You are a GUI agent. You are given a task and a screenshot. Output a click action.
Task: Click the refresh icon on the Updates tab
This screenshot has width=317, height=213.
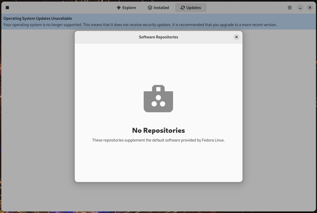click(183, 8)
